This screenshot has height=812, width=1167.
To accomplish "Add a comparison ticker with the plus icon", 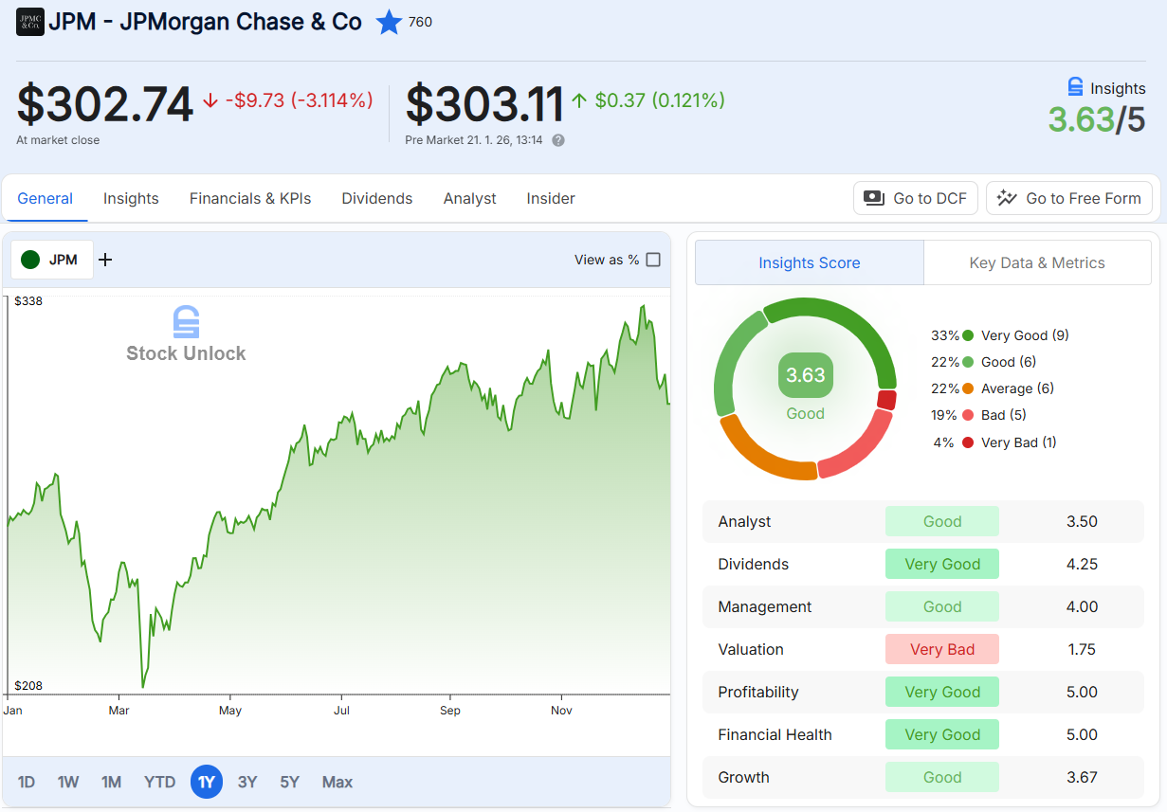I will pos(105,259).
